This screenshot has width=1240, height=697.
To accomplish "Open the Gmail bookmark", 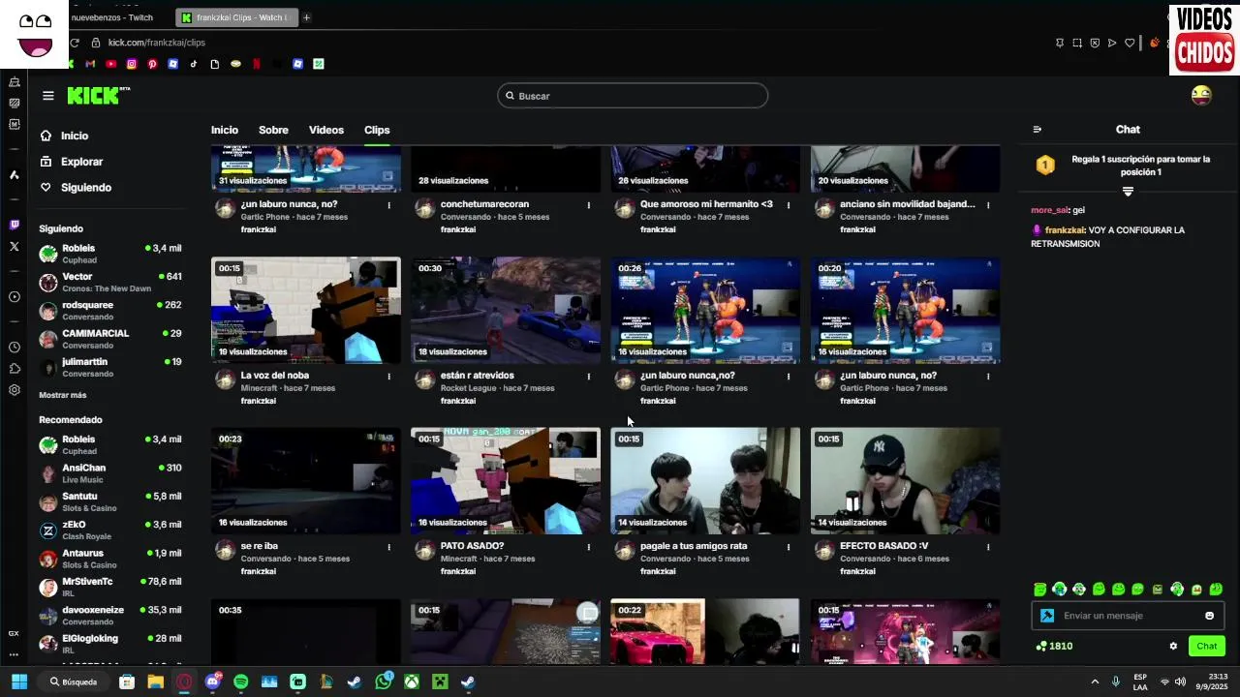I will [x=90, y=64].
